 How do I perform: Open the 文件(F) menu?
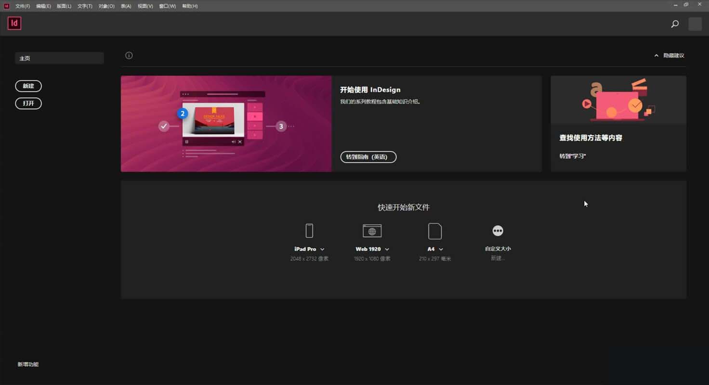tap(23, 6)
